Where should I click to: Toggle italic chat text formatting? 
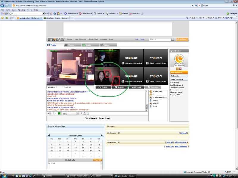(52, 113)
